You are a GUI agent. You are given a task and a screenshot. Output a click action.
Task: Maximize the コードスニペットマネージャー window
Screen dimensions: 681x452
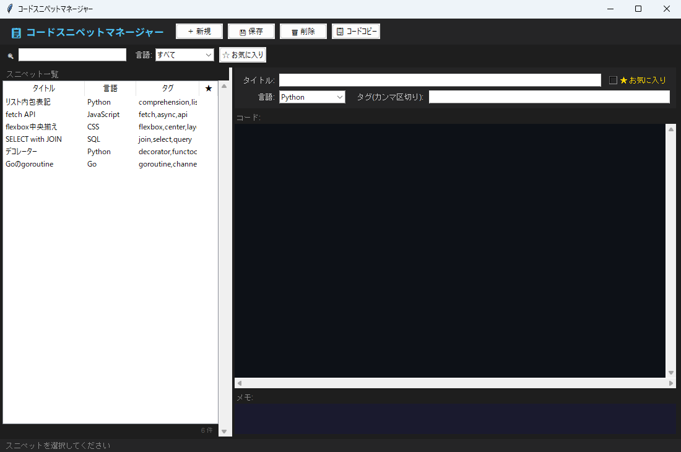[638, 9]
